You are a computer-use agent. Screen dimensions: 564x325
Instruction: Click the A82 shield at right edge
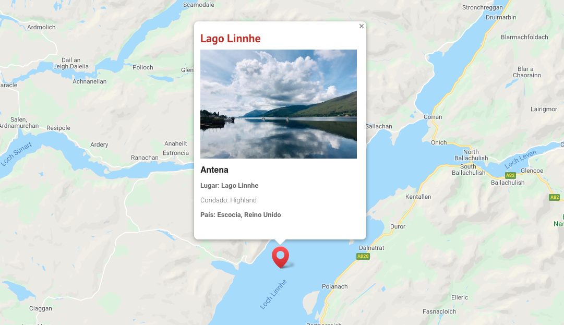point(554,197)
